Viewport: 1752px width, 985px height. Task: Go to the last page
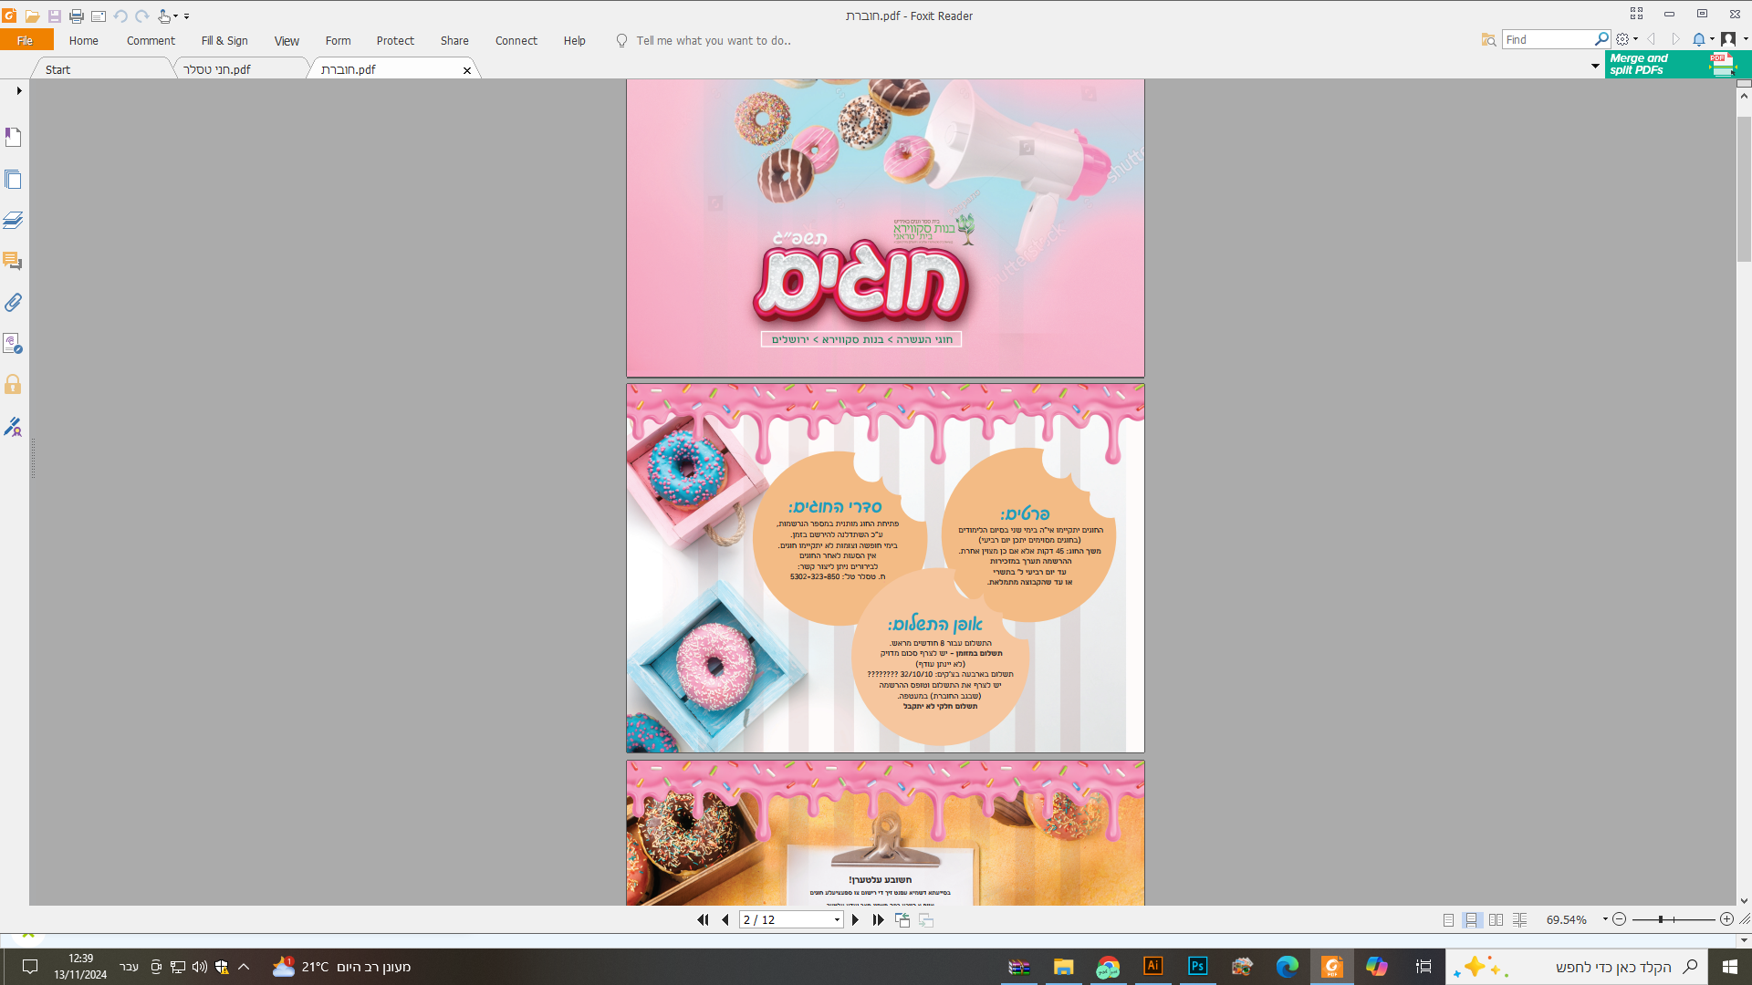tap(878, 920)
